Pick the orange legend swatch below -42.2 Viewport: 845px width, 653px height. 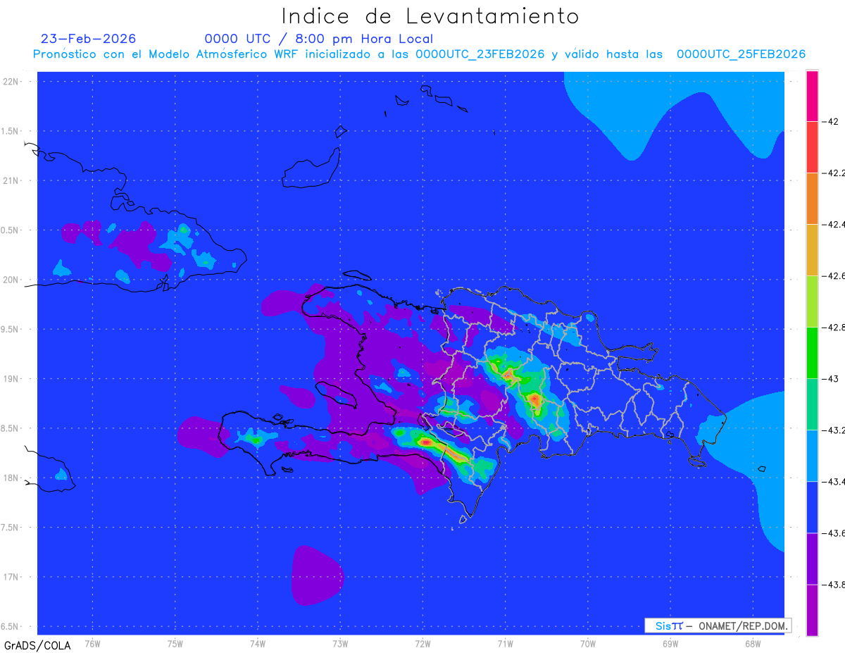(x=812, y=198)
